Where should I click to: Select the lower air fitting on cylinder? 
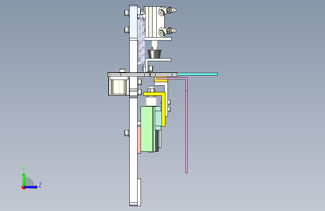(167, 32)
